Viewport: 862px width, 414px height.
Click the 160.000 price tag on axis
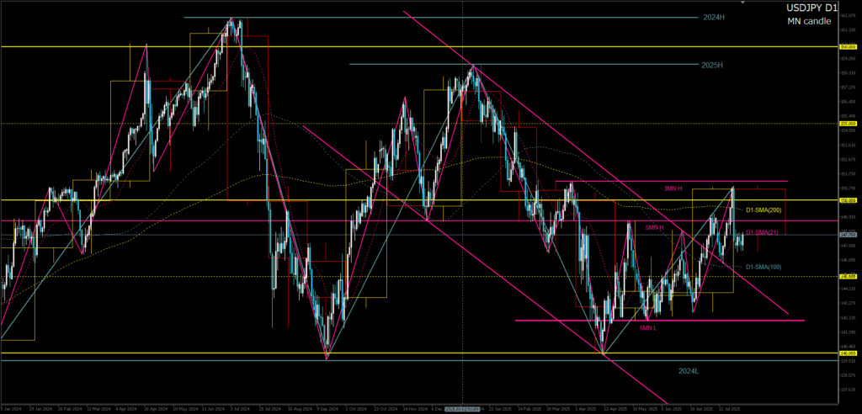(x=848, y=47)
